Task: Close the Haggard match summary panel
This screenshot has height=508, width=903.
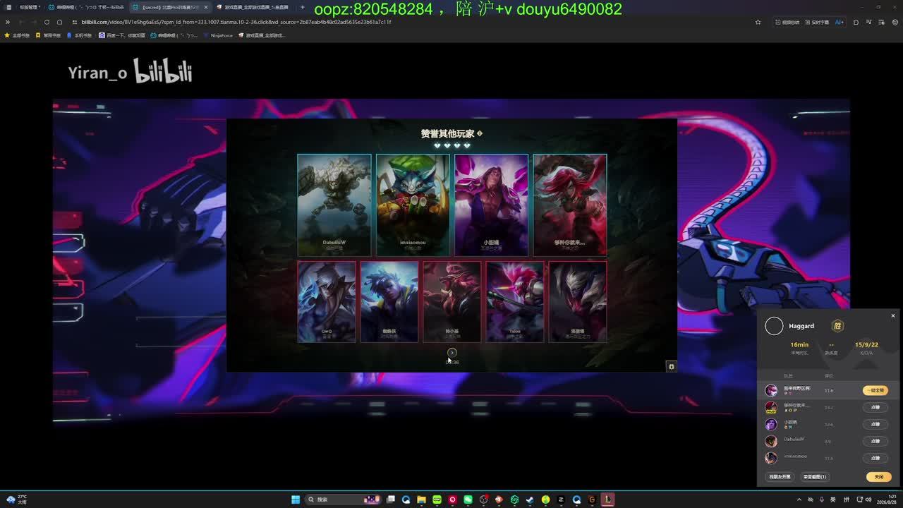Action: pos(892,316)
